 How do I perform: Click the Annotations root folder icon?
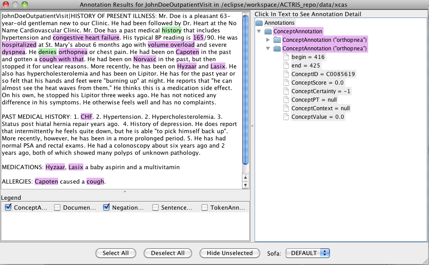pyautogui.click(x=259, y=23)
